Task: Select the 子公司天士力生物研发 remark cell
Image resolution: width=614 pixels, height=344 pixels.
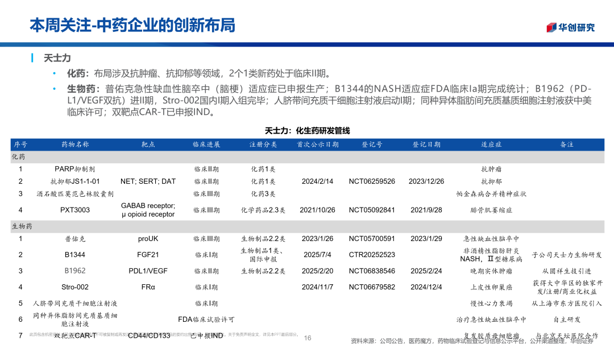Action: coord(567,255)
